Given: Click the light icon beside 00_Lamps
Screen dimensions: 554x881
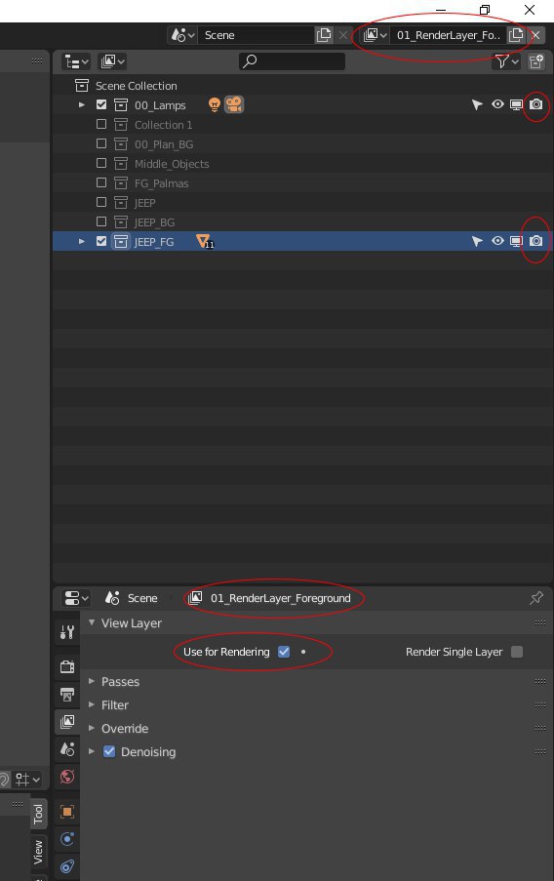Looking at the screenshot, I should (x=214, y=104).
